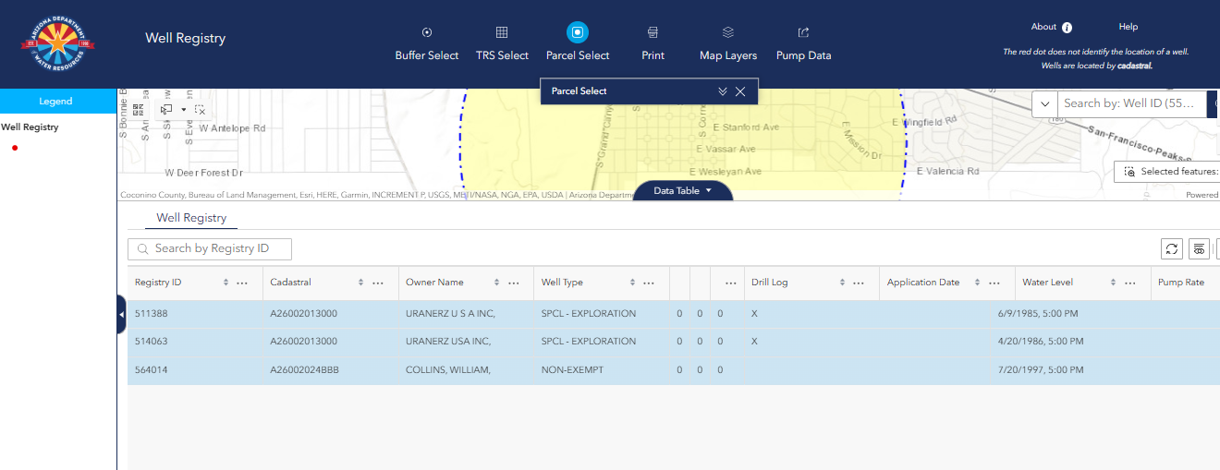Expand the select-by-rectangle tool dropdown
This screenshot has width=1220, height=470.
pos(183,109)
